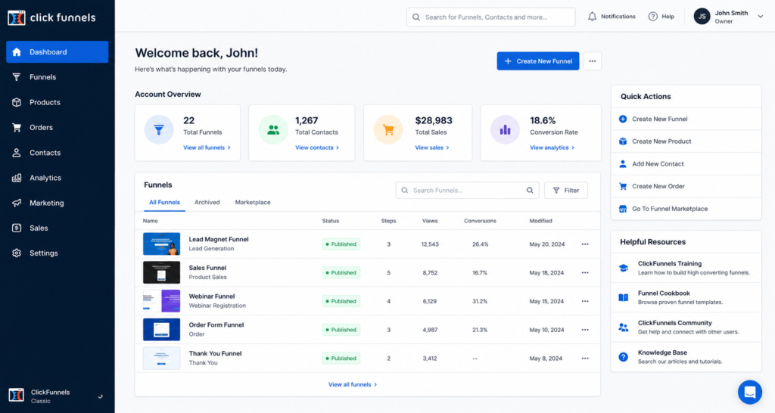Click the Total Contacts people icon
This screenshot has height=413, width=775.
(x=273, y=130)
